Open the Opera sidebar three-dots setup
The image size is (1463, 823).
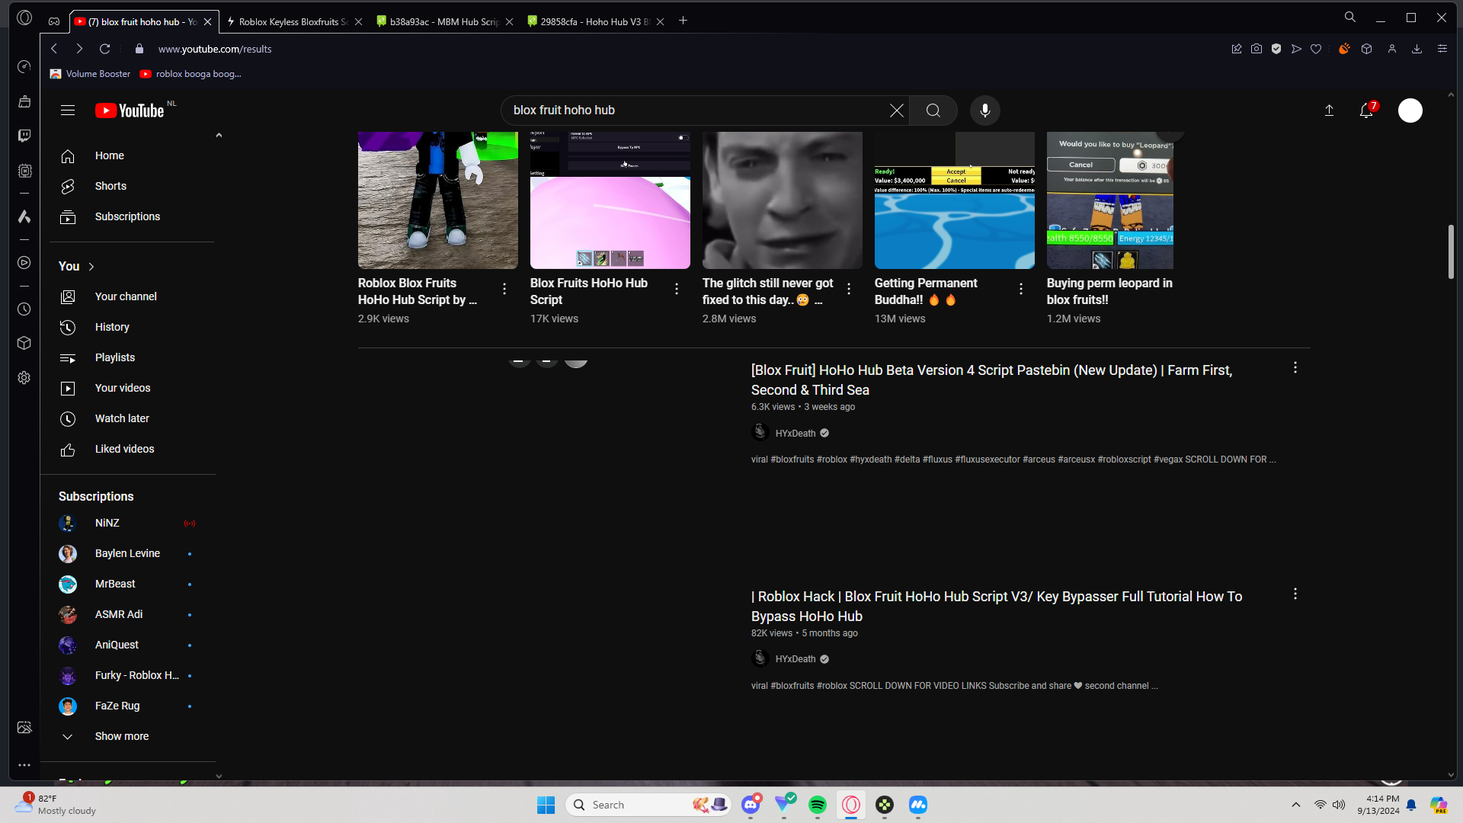coord(24,764)
